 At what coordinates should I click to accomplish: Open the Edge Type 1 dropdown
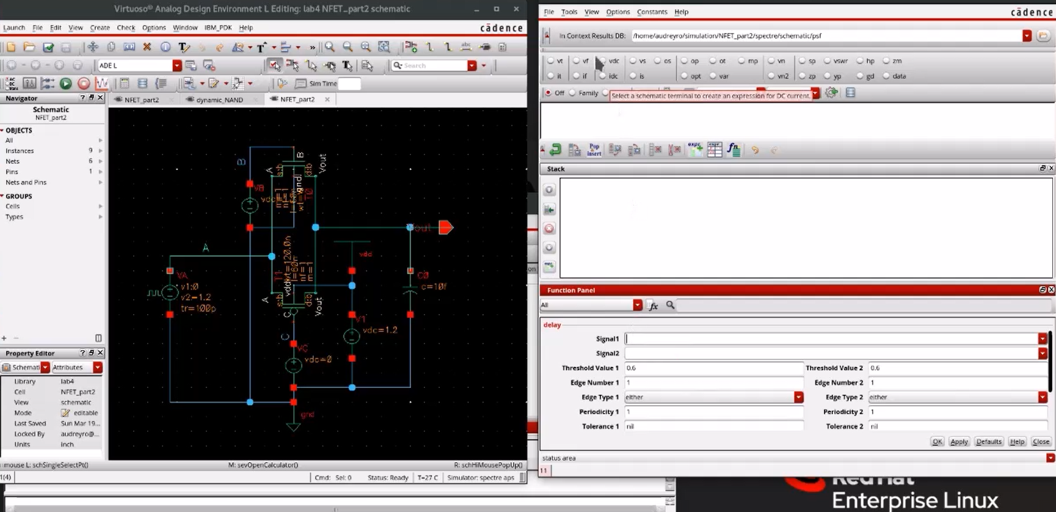798,397
